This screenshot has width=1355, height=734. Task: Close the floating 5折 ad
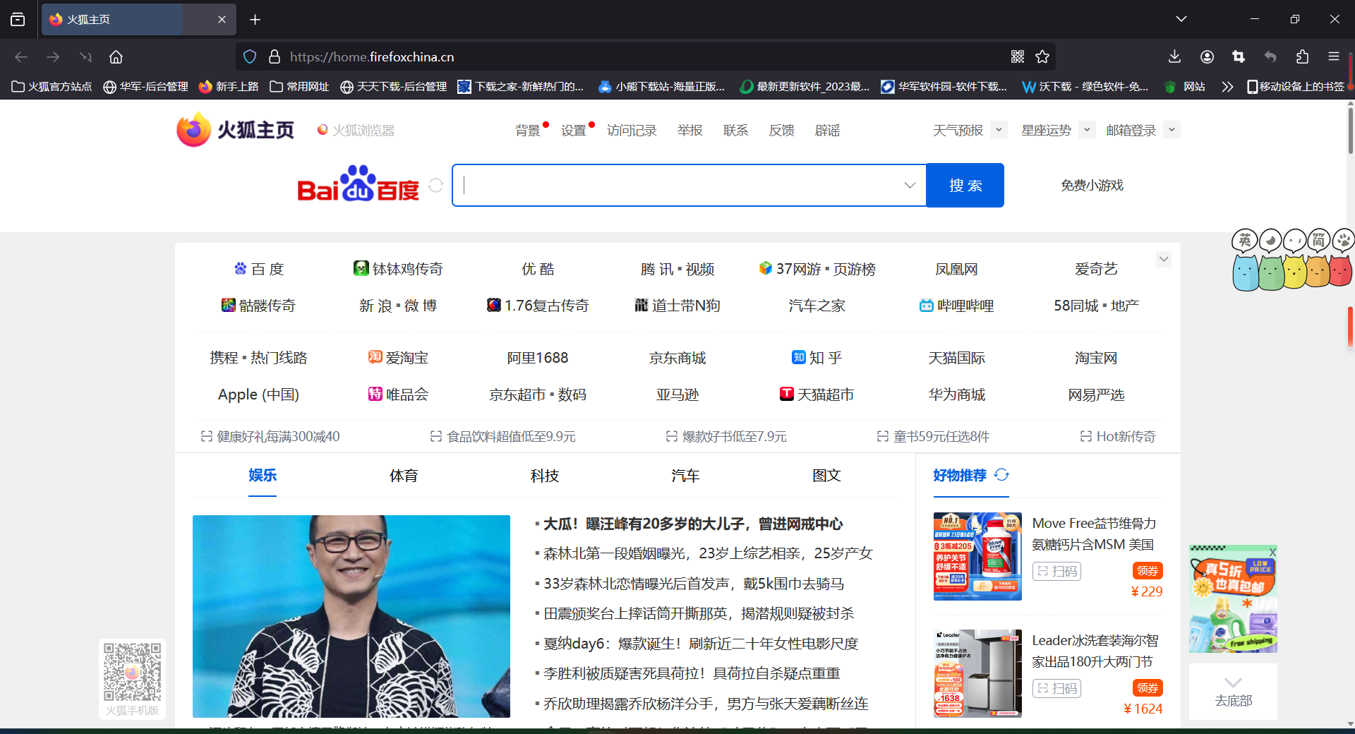coord(1272,552)
